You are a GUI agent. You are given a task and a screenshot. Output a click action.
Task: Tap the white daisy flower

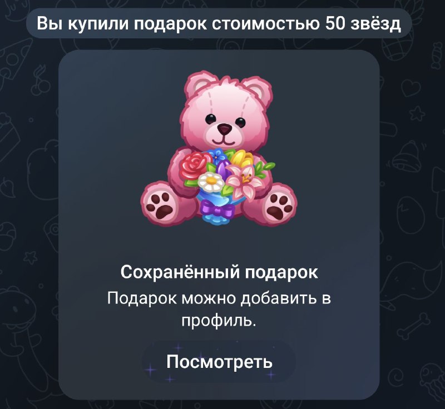point(211,182)
